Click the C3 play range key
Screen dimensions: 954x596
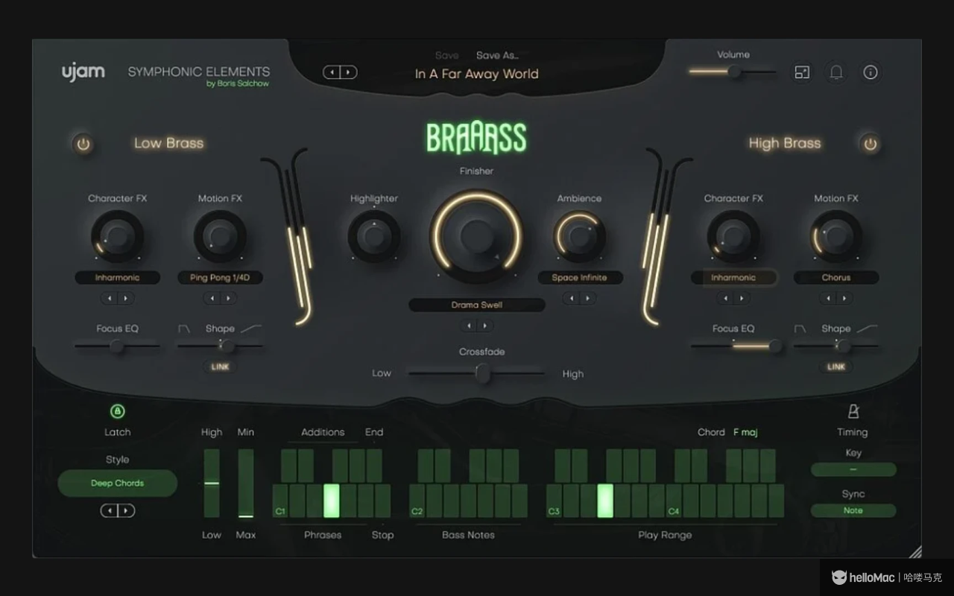click(x=554, y=501)
